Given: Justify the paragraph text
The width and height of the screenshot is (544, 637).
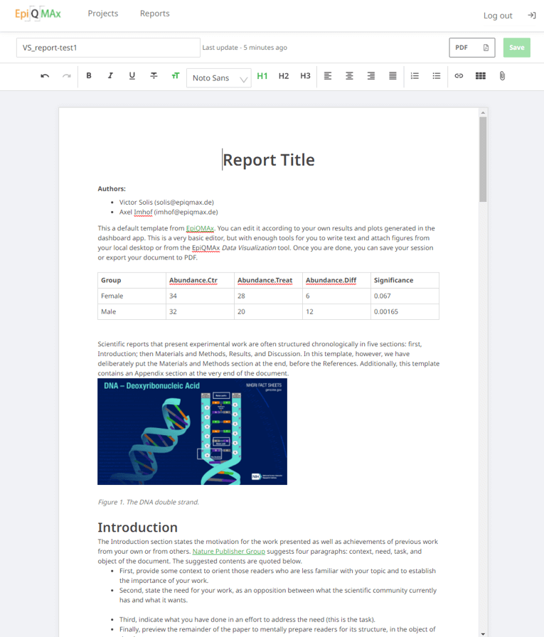Looking at the screenshot, I should [x=393, y=76].
